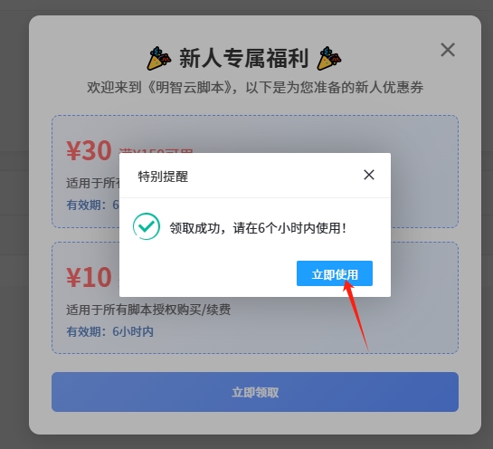The width and height of the screenshot is (493, 449).
Task: Select the ¥10 coupon amount
Action: [x=89, y=277]
